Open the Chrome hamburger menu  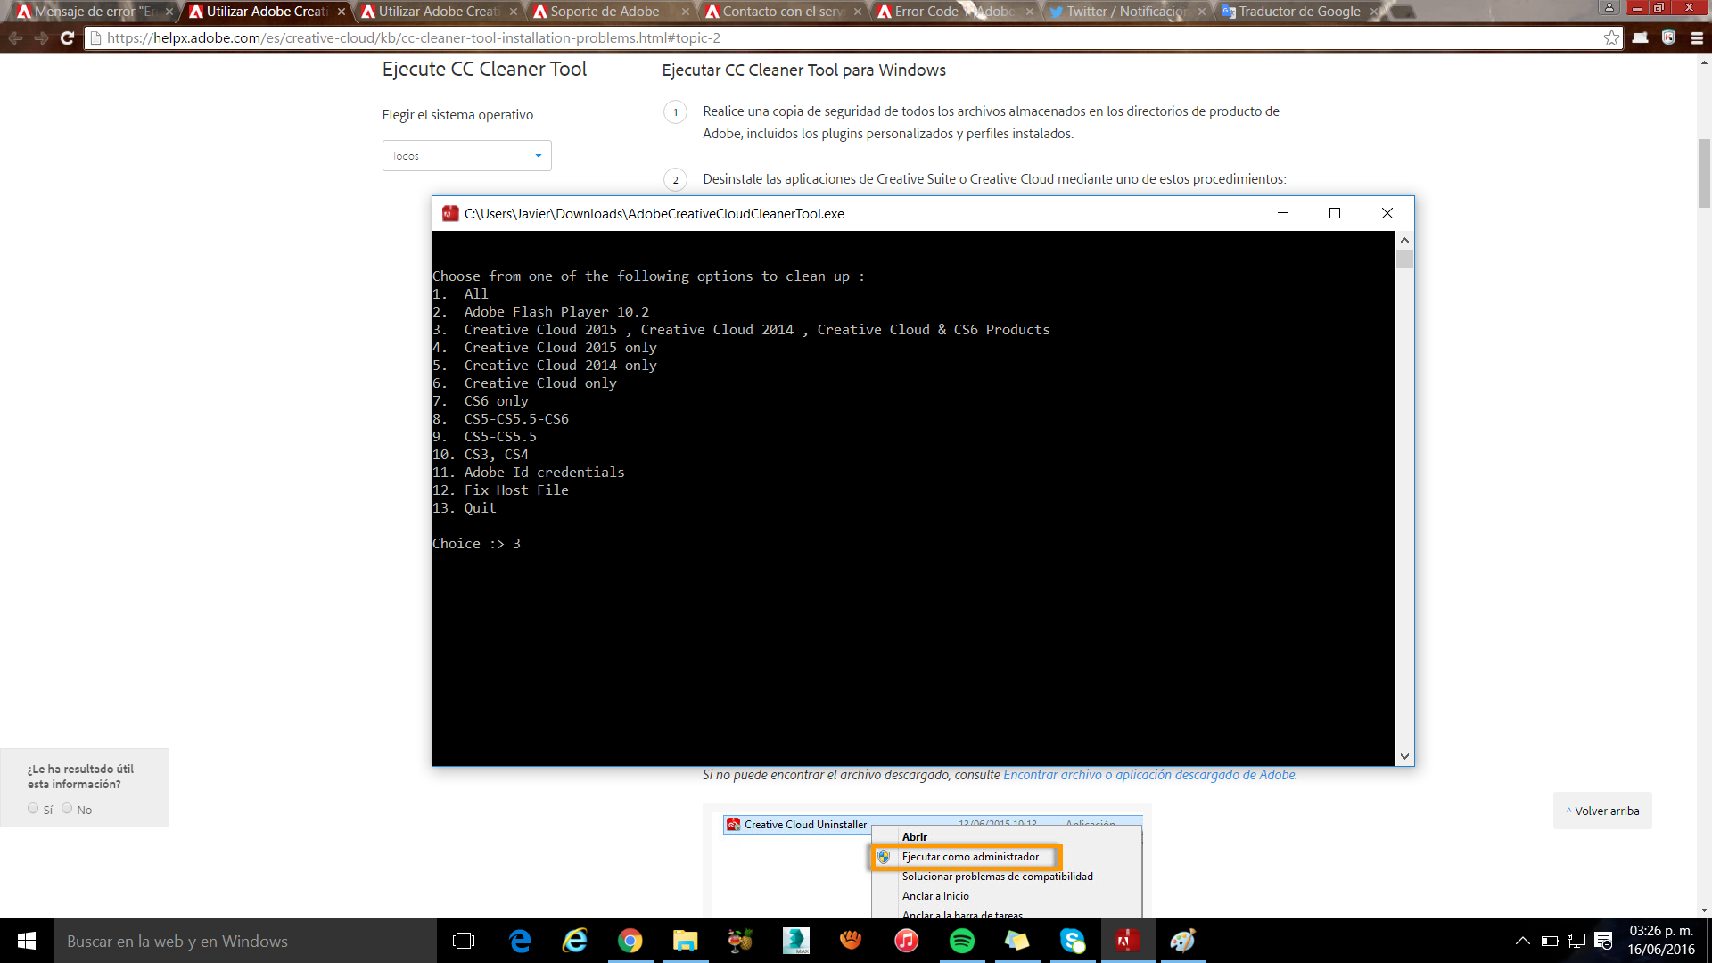1697,37
